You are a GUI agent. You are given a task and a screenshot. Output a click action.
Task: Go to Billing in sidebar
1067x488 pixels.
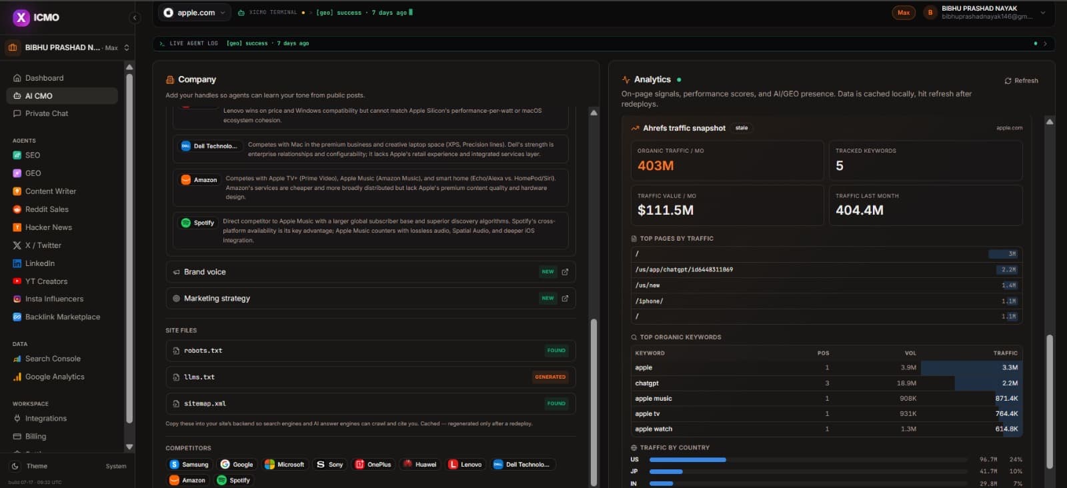[36, 437]
